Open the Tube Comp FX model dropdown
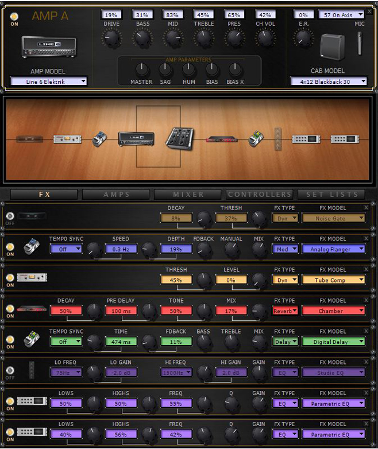This screenshot has height=449, width=378. click(x=334, y=280)
